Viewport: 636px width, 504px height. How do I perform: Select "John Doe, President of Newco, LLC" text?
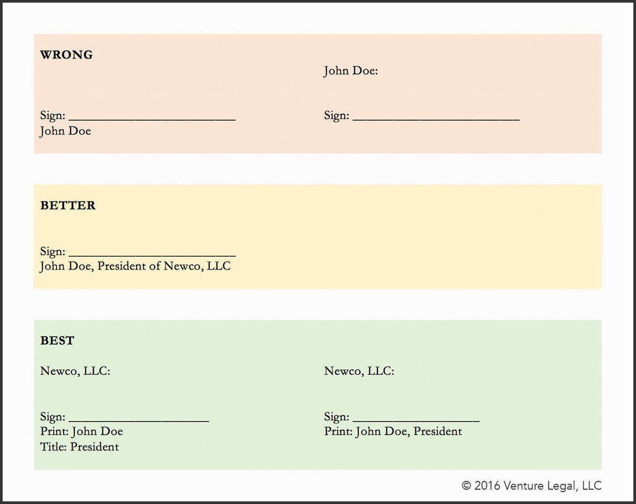pyautogui.click(x=135, y=266)
